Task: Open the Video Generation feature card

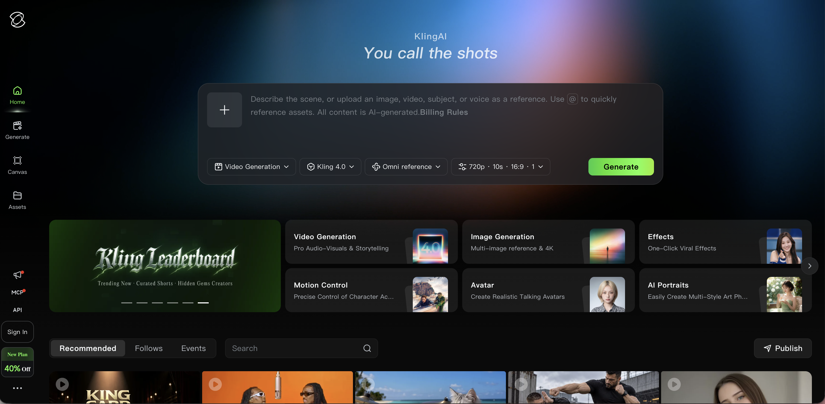Action: pos(371,242)
